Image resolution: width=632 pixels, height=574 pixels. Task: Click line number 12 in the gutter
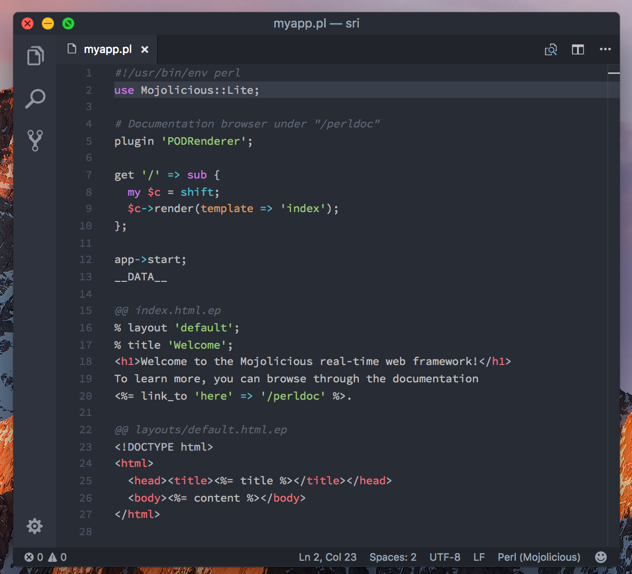point(86,259)
